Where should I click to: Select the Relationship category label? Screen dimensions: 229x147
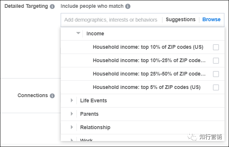95,127
